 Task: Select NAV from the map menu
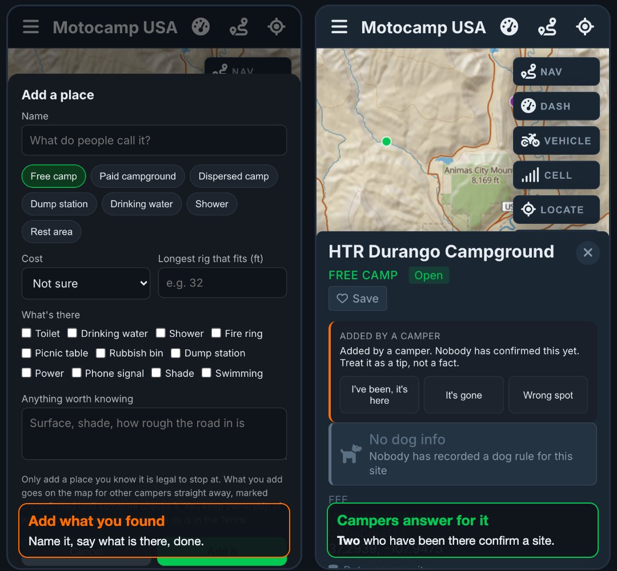point(556,71)
